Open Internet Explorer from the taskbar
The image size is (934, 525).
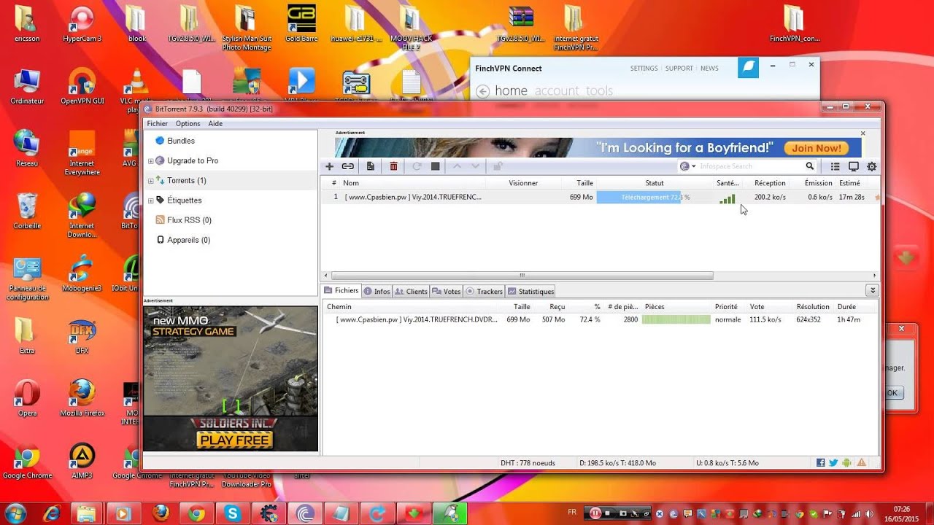click(x=52, y=513)
